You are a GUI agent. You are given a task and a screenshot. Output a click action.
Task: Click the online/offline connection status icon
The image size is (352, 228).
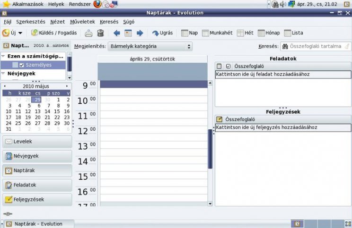8,214
